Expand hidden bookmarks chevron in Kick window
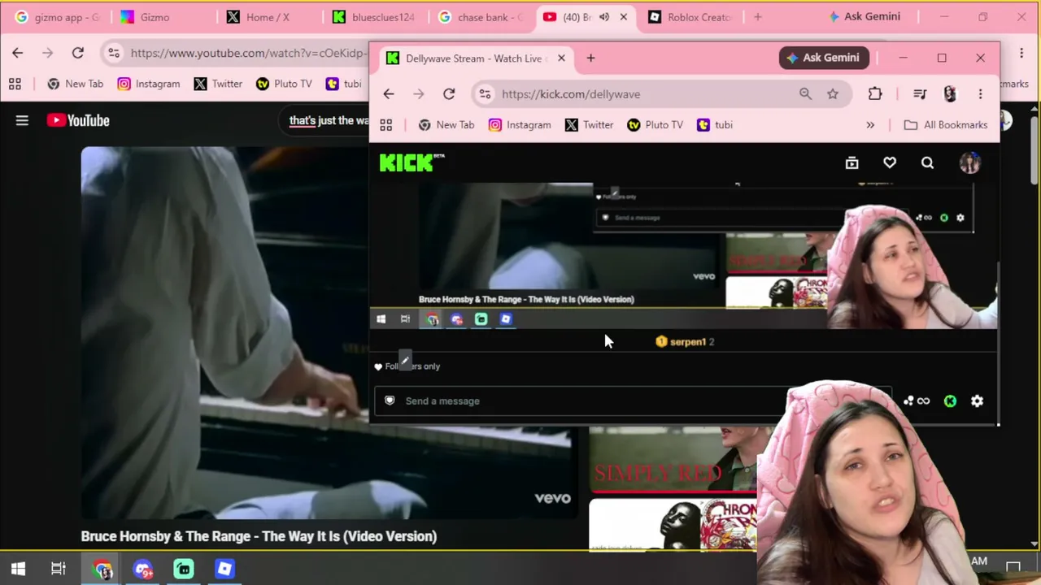This screenshot has height=585, width=1041. coord(870,125)
